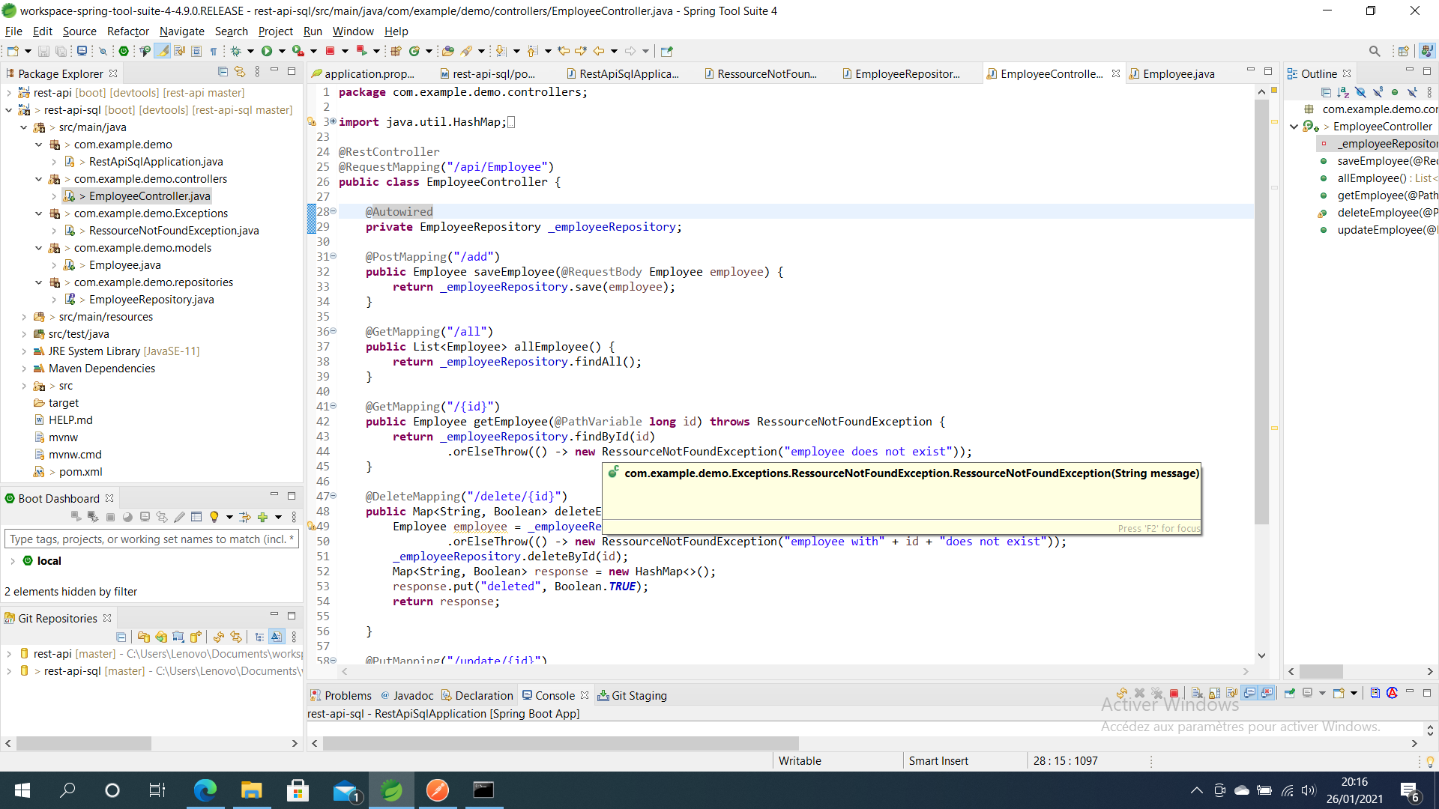Click the Last Edit Location arrow icon
The height and width of the screenshot is (809, 1439).
click(x=564, y=51)
